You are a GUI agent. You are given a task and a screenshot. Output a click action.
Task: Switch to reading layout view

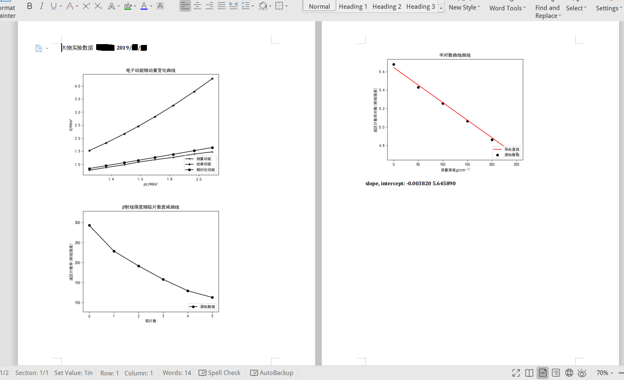[x=530, y=373]
